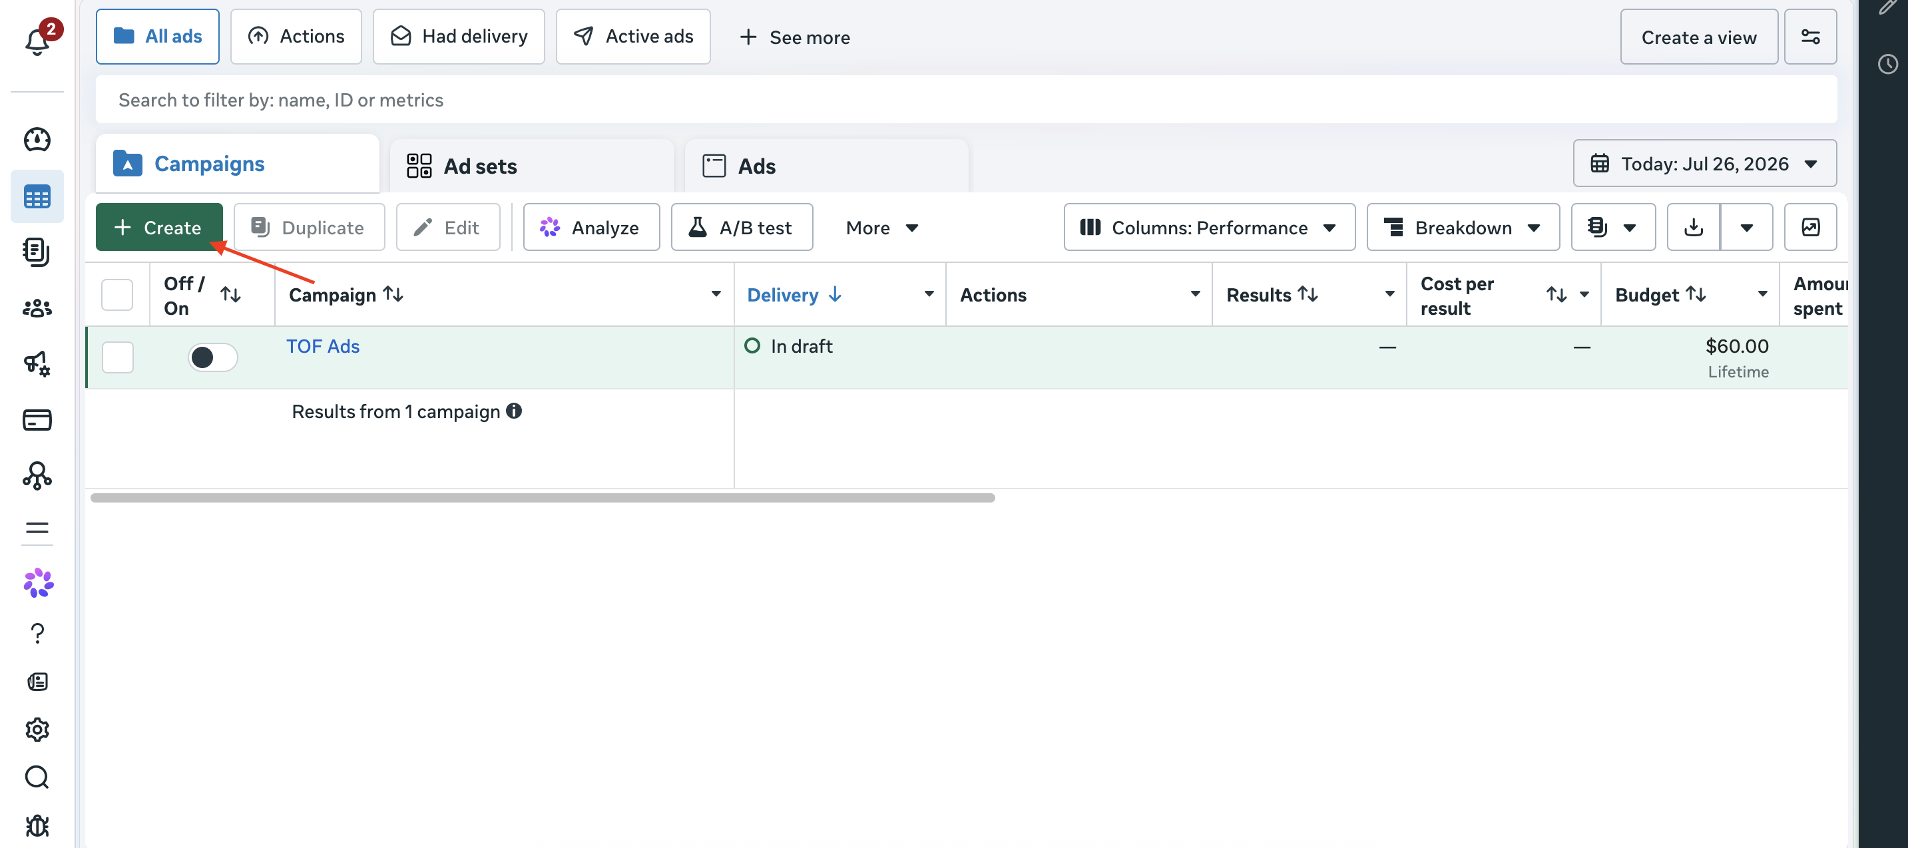Click the horizontal table scrollbar
This screenshot has height=848, width=1908.
click(542, 499)
